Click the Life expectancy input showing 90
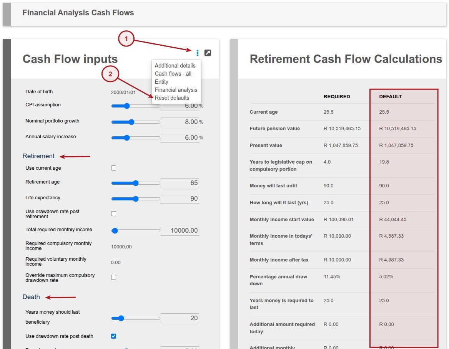Screen dimensions: 449x349 180,198
